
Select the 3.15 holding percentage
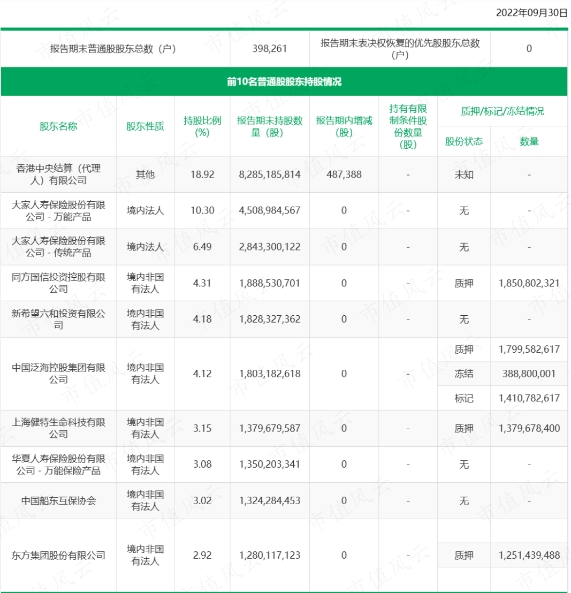(202, 428)
